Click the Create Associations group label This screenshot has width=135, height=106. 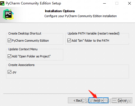(x=21, y=65)
